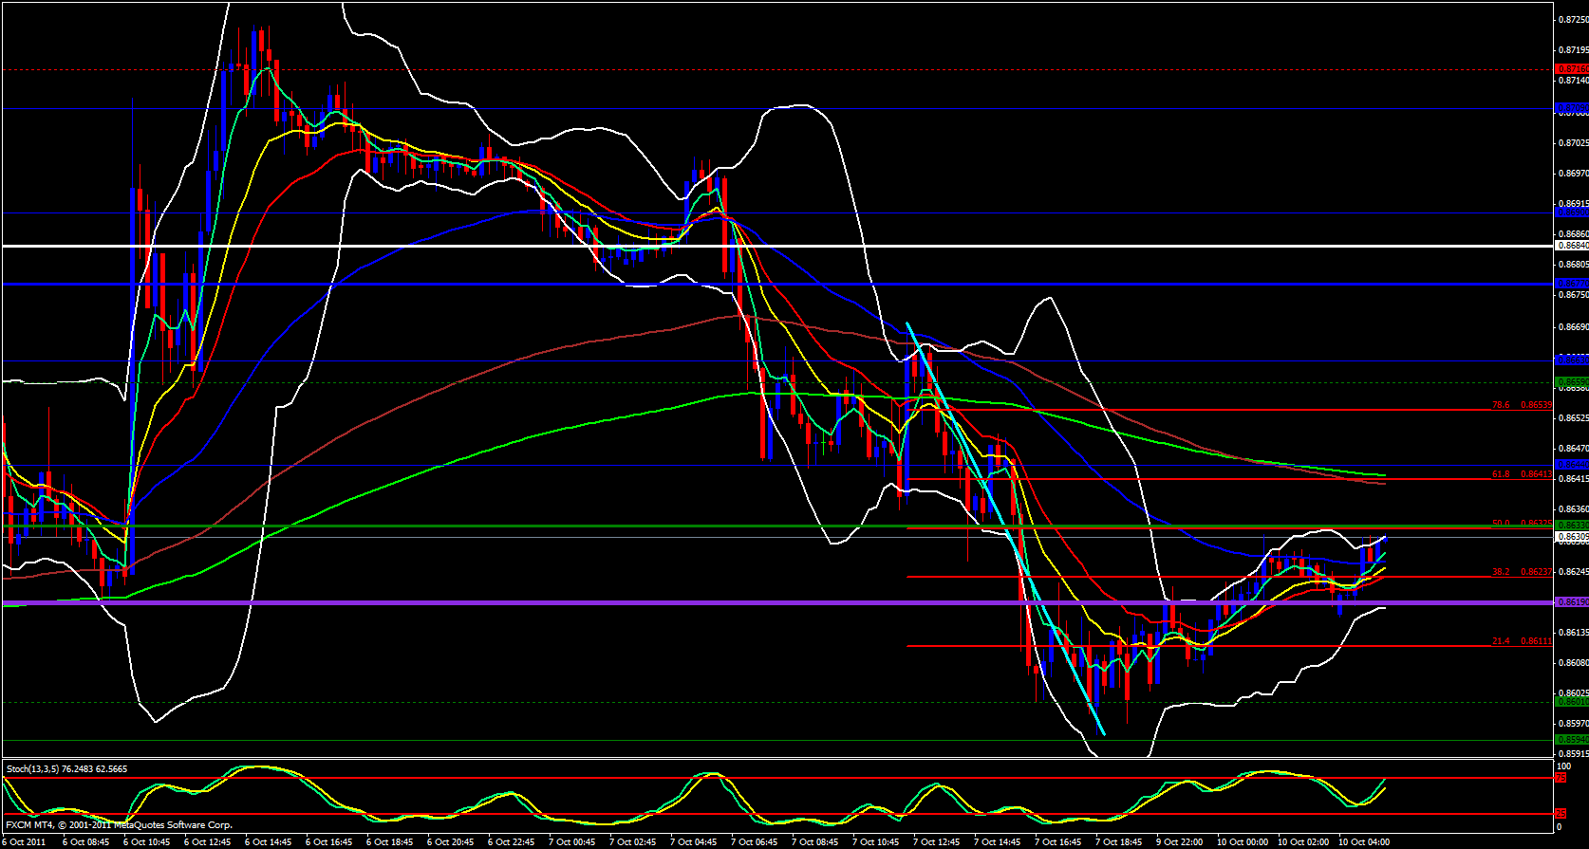Click the 6 Oct 14:45 time label

[269, 842]
